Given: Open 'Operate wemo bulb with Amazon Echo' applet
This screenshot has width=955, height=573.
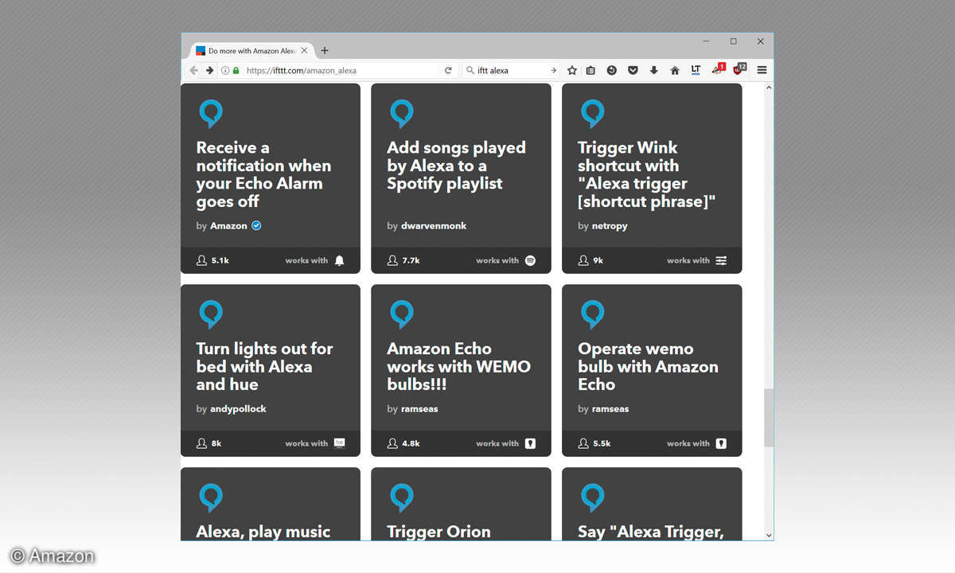Looking at the screenshot, I should [x=652, y=370].
